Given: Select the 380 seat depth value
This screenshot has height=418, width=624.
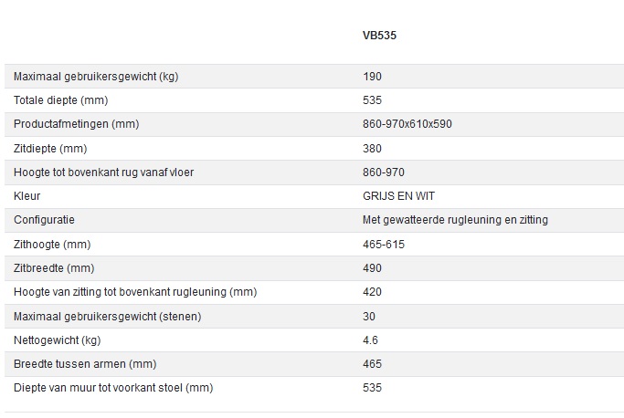Looking at the screenshot, I should coord(372,149).
